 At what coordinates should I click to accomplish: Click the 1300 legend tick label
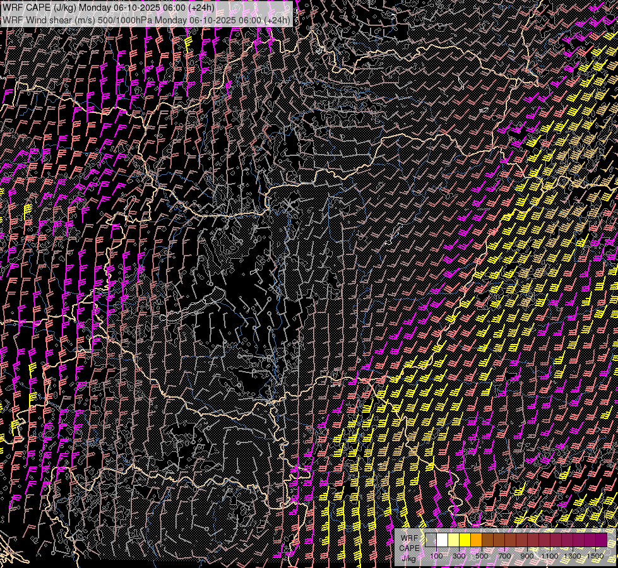coord(573,555)
